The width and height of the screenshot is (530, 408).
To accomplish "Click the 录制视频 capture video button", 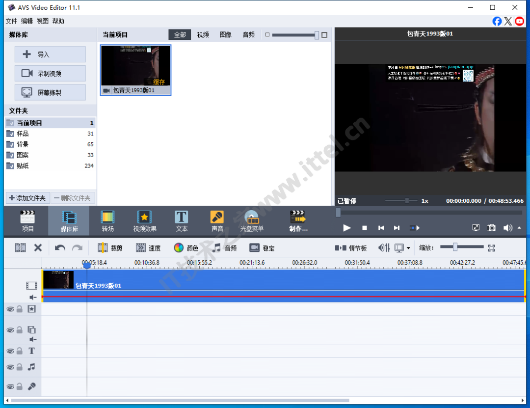I will tap(50, 74).
